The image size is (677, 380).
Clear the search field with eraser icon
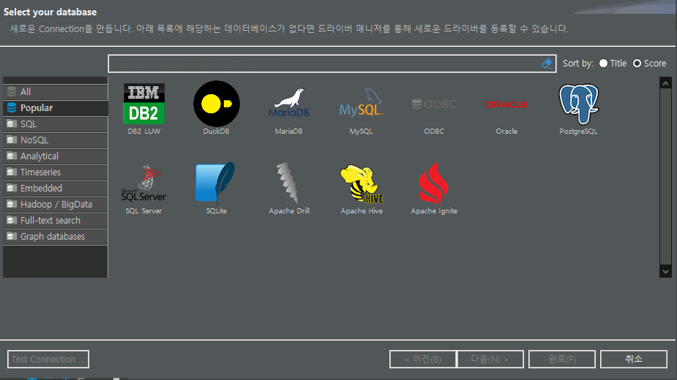coord(547,64)
